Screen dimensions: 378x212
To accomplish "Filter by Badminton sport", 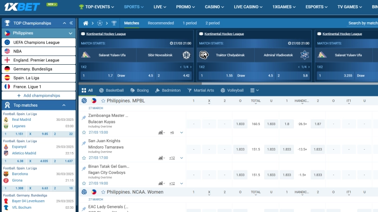I will [168, 90].
